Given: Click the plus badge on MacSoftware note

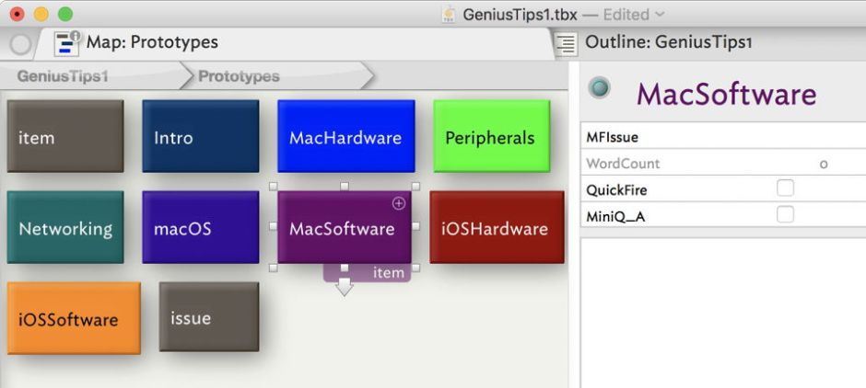Looking at the screenshot, I should coord(399,203).
